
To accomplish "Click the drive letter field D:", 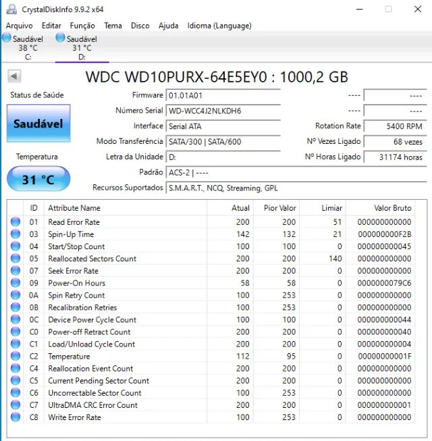I will point(223,157).
